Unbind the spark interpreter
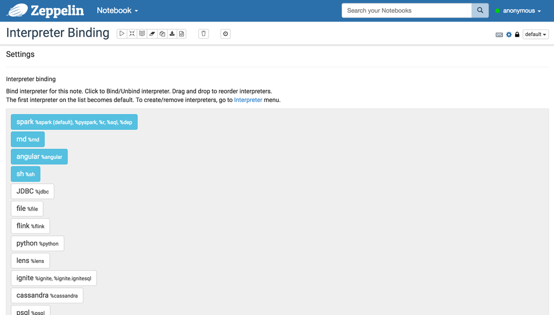The height and width of the screenshot is (315, 554). click(x=74, y=122)
